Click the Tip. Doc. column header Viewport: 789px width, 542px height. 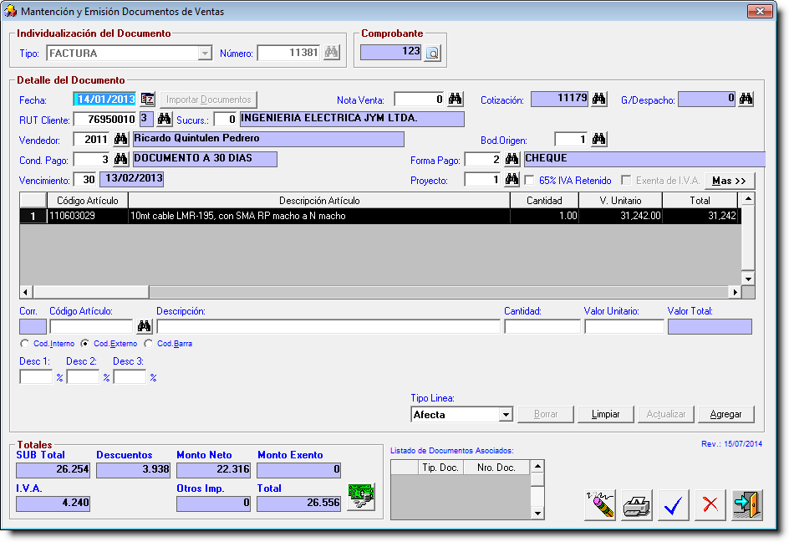coord(440,468)
